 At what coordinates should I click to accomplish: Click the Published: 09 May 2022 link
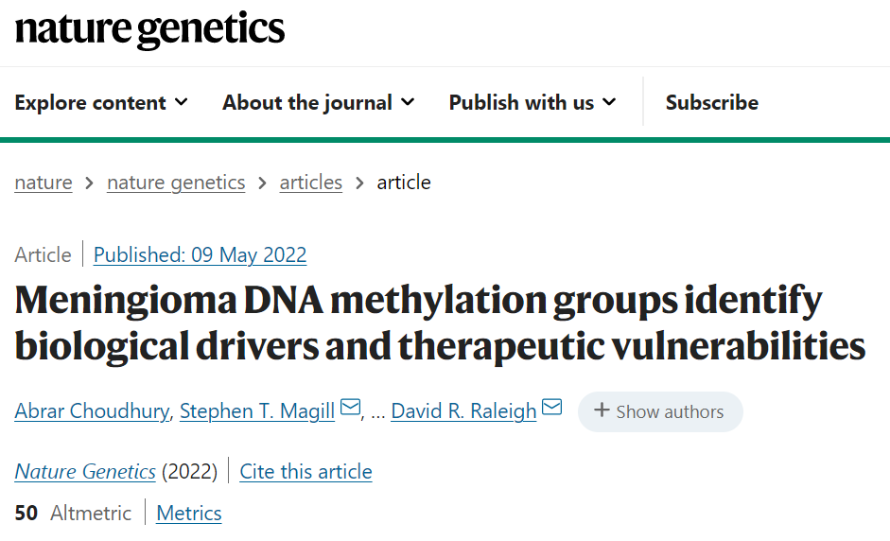[x=200, y=254]
